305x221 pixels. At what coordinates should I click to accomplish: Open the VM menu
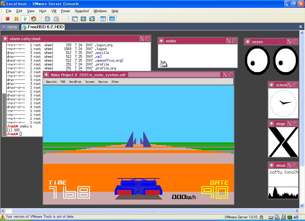[x=54, y=11]
